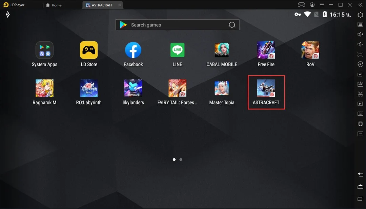Open the sidebar panel icon below the video recorder
Image resolution: width=366 pixels, height=209 pixels.
pos(360,114)
